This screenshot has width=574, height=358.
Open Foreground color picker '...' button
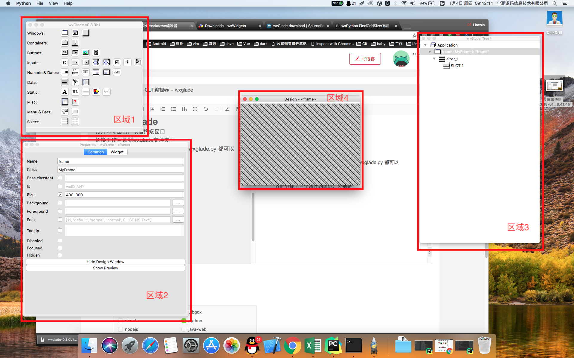178,211
